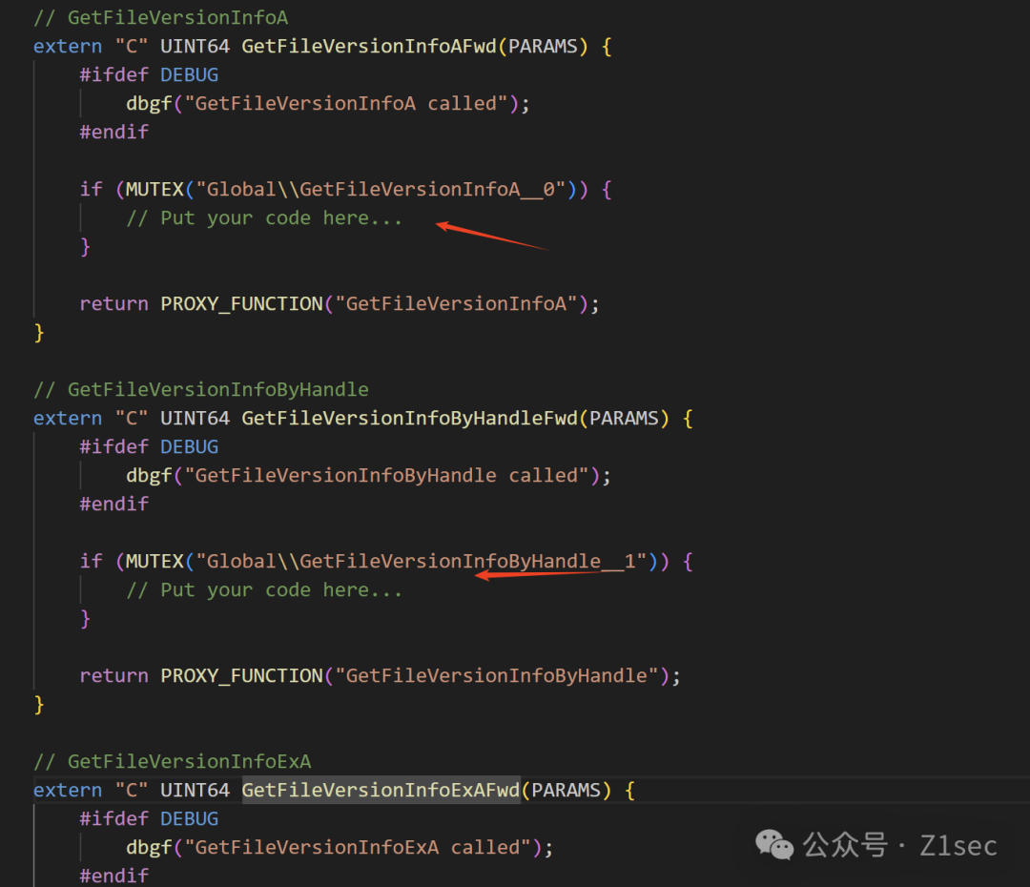Click the if keyword before GetFileVersionInfoByHandle__1 mutex
Screen dimensions: 1030x887
[x=92, y=562]
